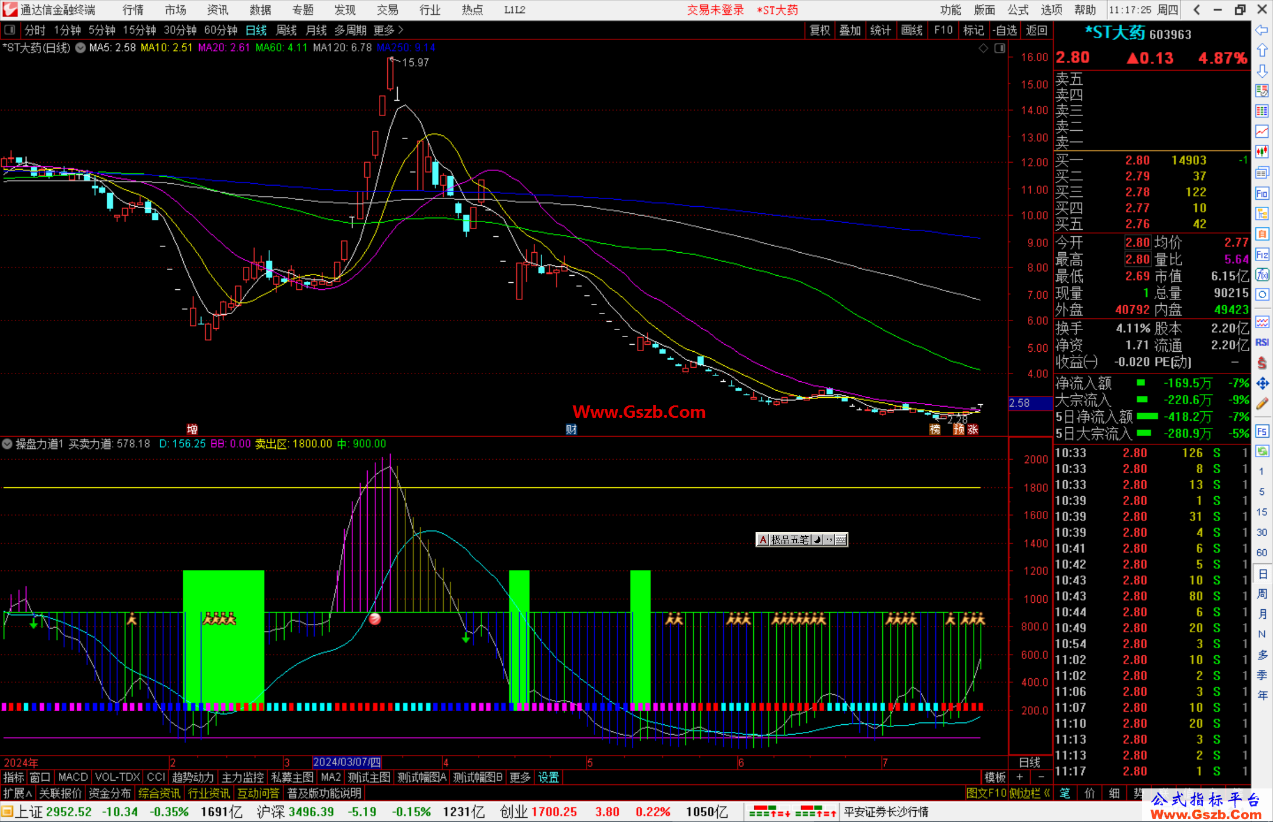The height and width of the screenshot is (822, 1273).
Task: Click the app logo icon in the title bar
Action: (x=9, y=9)
